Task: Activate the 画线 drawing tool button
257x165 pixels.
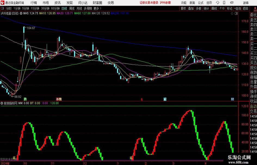Action: (214, 8)
